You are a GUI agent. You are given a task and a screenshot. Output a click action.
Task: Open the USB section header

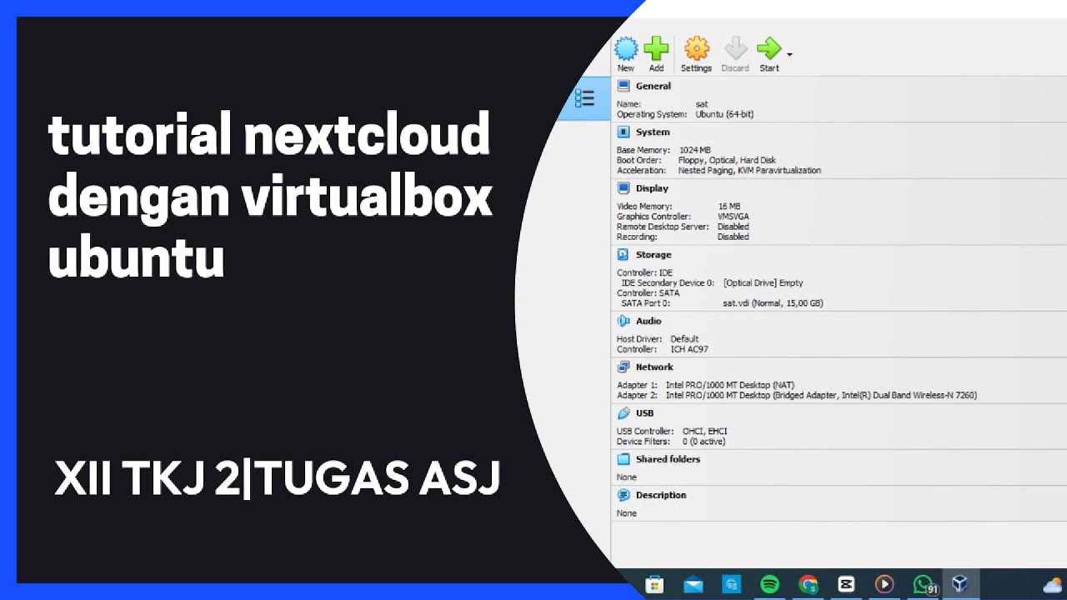pyautogui.click(x=644, y=412)
